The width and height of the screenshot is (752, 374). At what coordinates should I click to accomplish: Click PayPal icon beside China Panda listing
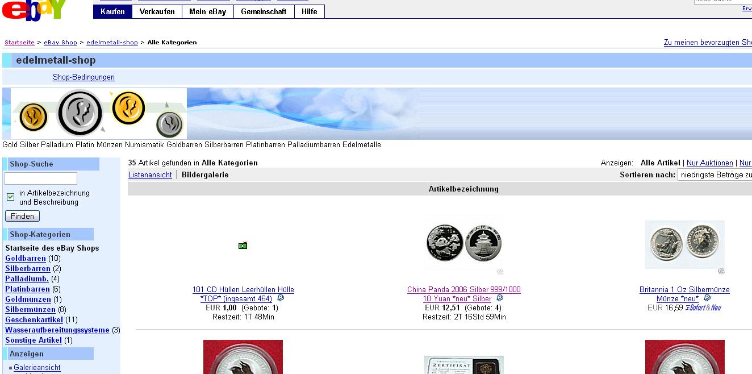(500, 298)
